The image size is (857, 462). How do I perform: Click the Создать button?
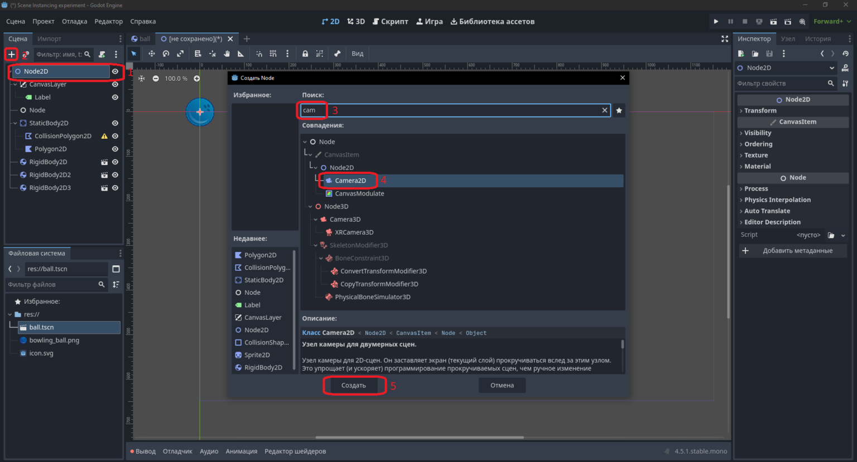point(354,385)
